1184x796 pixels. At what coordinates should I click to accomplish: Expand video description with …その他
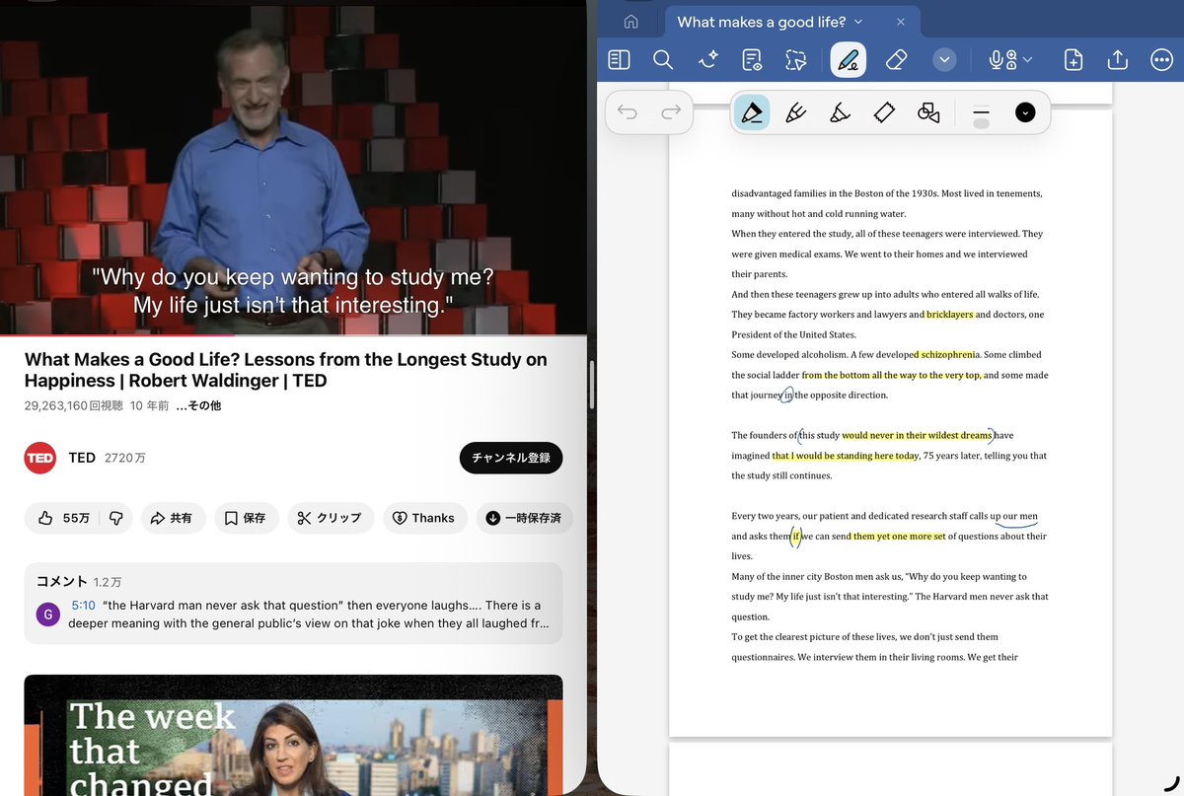click(x=198, y=405)
